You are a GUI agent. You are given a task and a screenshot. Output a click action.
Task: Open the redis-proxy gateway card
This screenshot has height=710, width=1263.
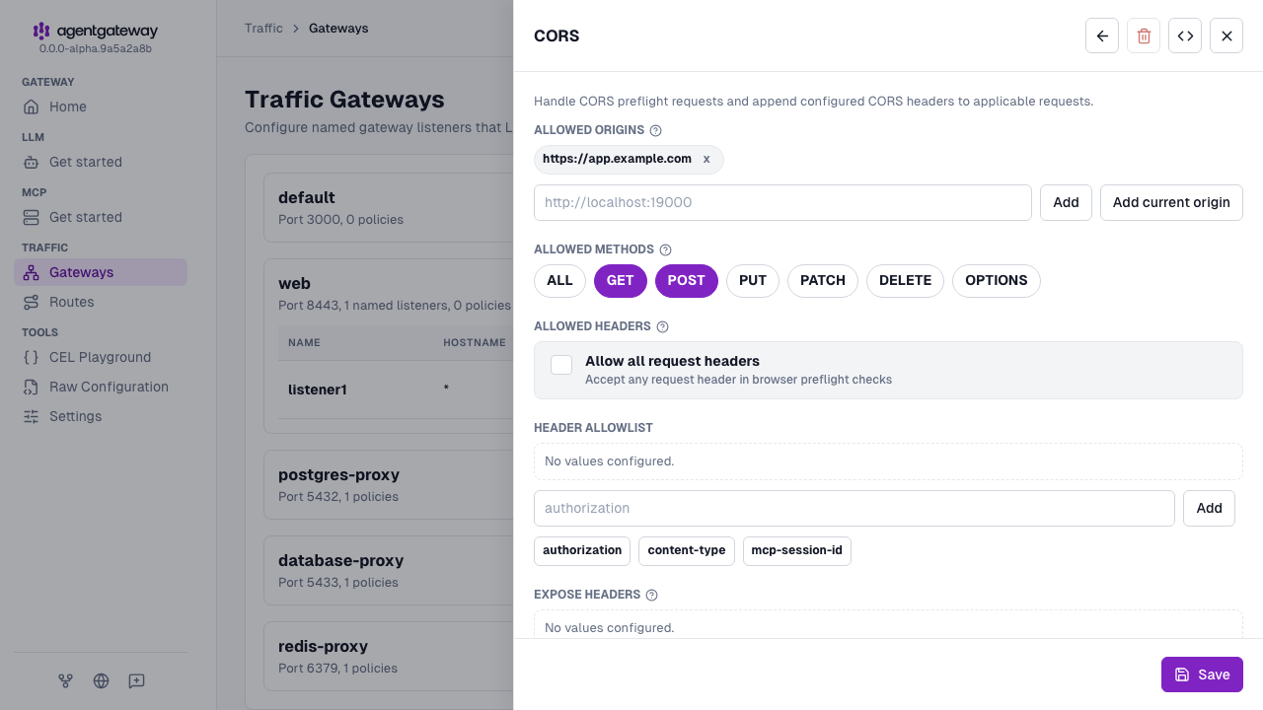389,656
